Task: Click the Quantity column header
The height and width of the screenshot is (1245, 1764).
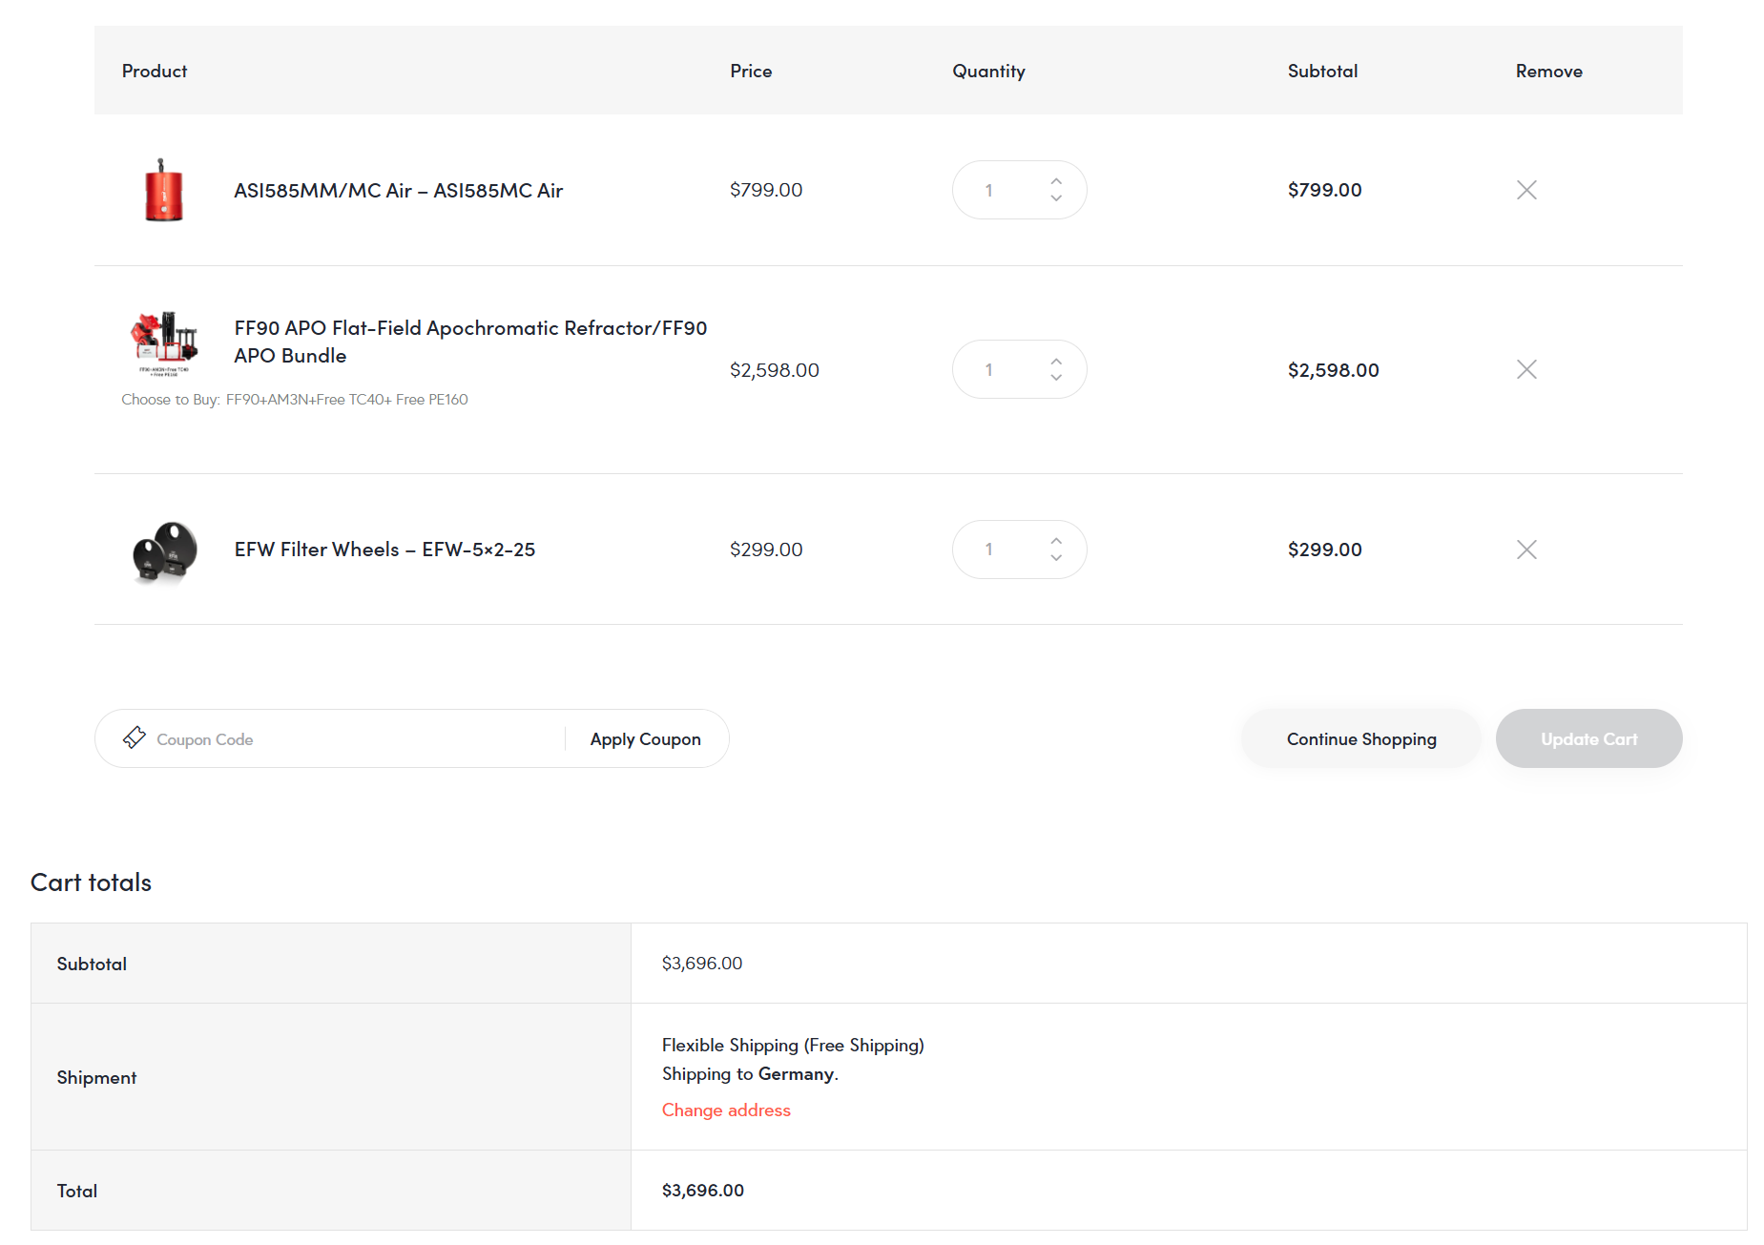Action: 988,72
